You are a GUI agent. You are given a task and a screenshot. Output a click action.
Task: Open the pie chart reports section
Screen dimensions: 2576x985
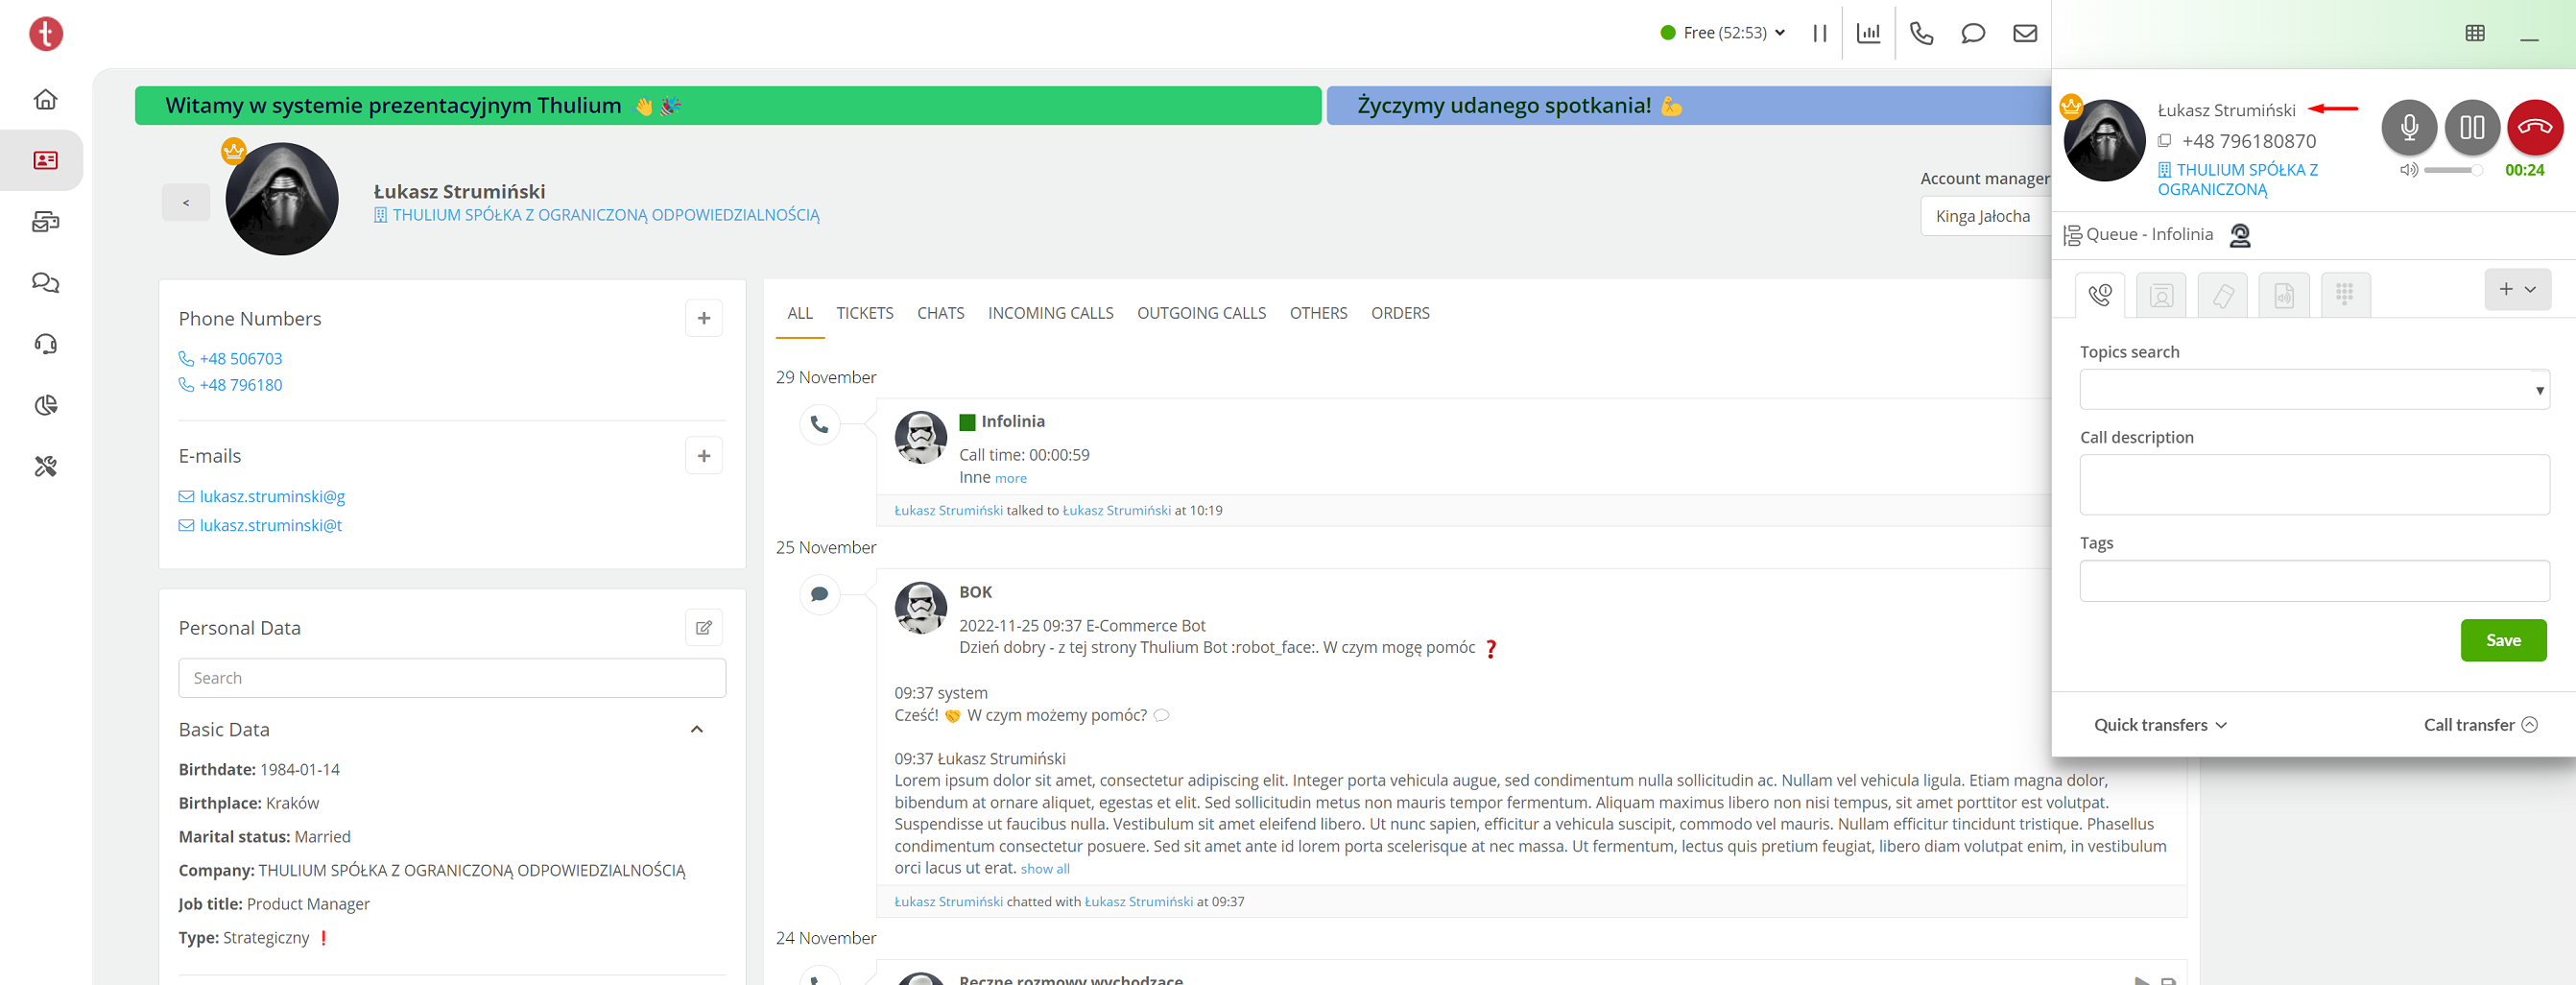pyautogui.click(x=46, y=405)
